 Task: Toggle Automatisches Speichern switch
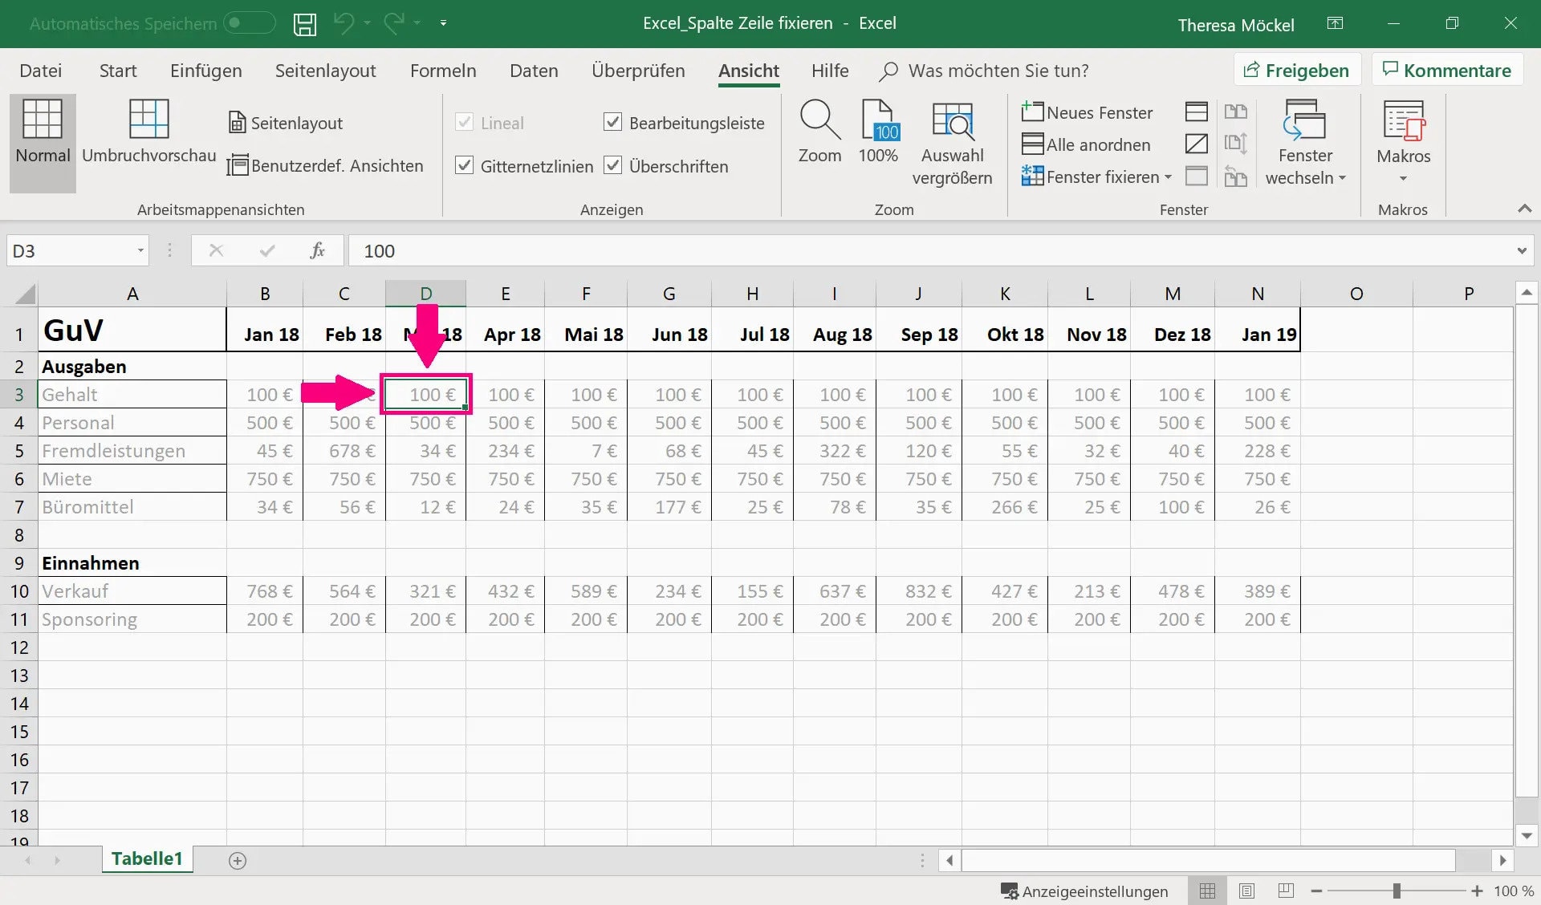249,23
